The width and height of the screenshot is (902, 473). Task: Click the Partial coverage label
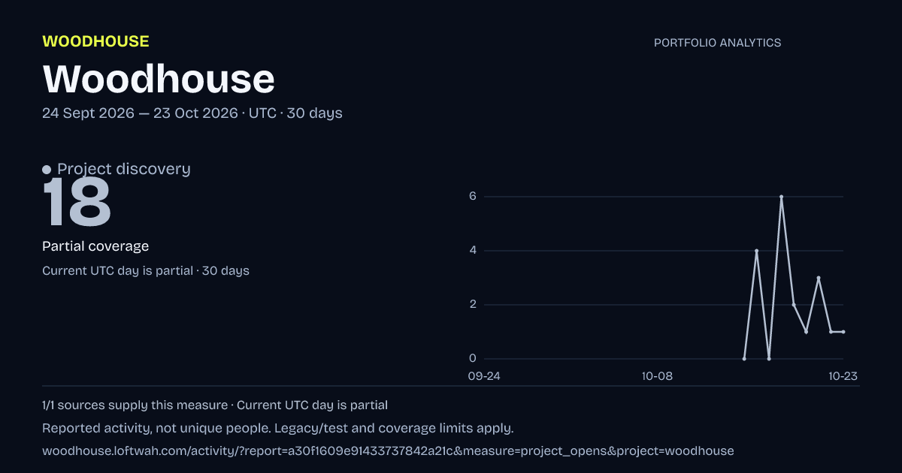(x=95, y=246)
